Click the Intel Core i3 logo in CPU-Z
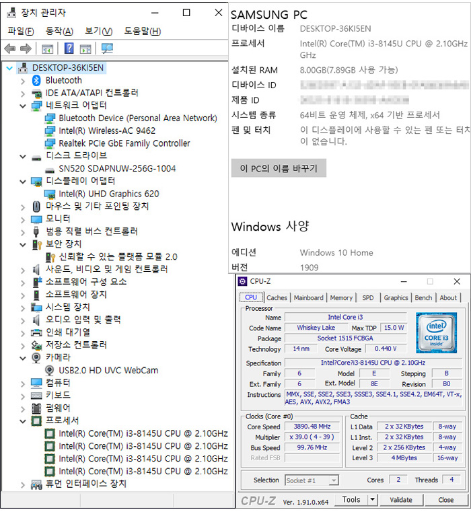This screenshot has width=471, height=512. [437, 333]
